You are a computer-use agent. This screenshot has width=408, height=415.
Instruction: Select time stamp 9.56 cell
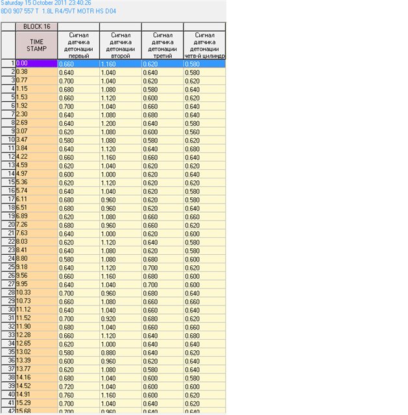(x=36, y=276)
